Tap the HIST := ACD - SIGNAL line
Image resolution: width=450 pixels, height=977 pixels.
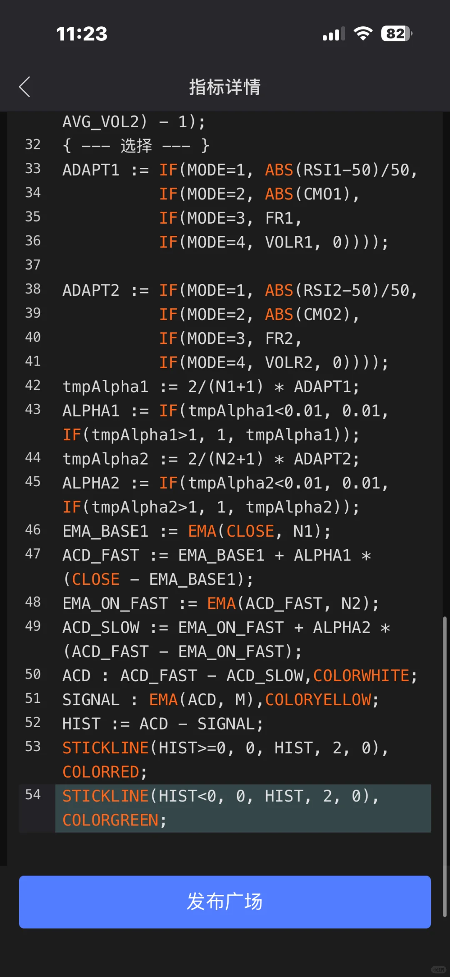point(163,724)
